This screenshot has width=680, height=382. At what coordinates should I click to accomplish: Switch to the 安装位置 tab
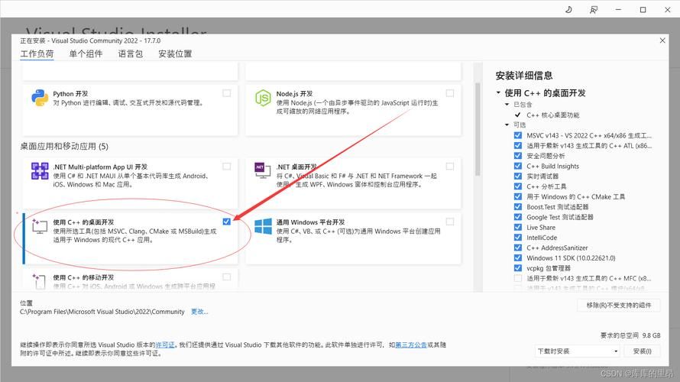(175, 53)
